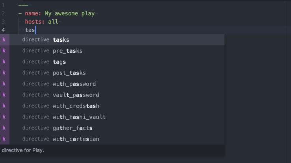Screen dimensions: 291x163
Task: Choose the 'pre_tasks' autocomplete entry
Action: [112, 51]
